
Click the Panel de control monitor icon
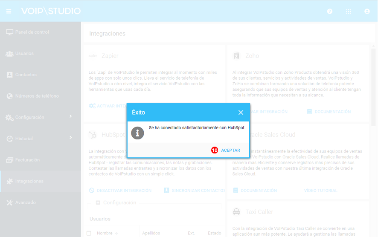point(10,32)
